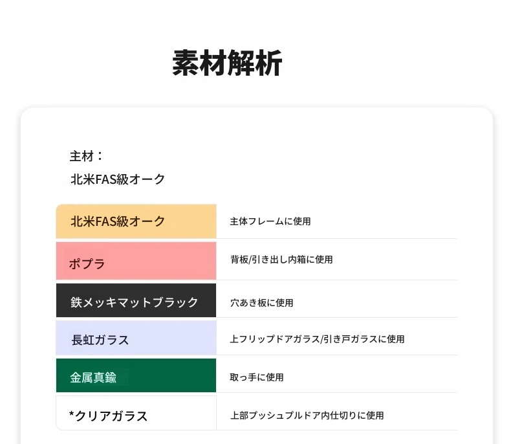Click the 穴あき板に使用 description

[x=262, y=302]
